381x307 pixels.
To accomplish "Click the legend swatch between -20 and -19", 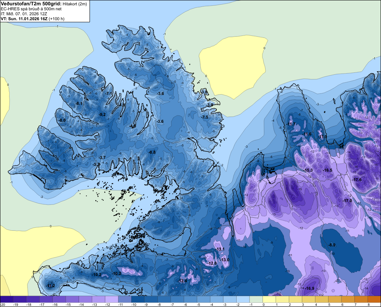I will click(7, 299).
